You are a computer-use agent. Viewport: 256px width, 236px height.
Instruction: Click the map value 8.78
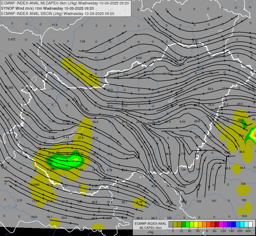[139, 202]
